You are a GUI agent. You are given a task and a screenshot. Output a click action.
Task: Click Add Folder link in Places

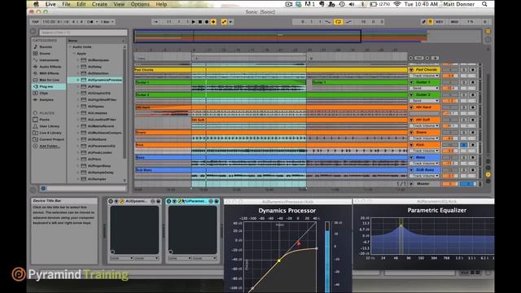coord(49,146)
